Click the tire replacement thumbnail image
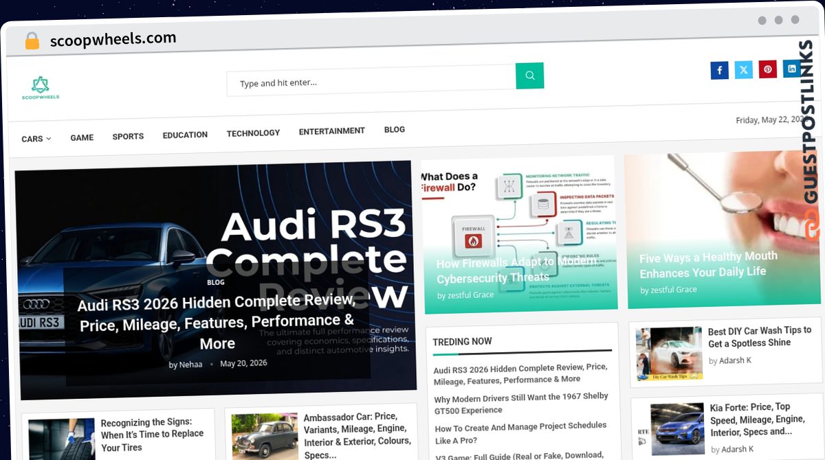This screenshot has height=460, width=825. click(x=61, y=439)
